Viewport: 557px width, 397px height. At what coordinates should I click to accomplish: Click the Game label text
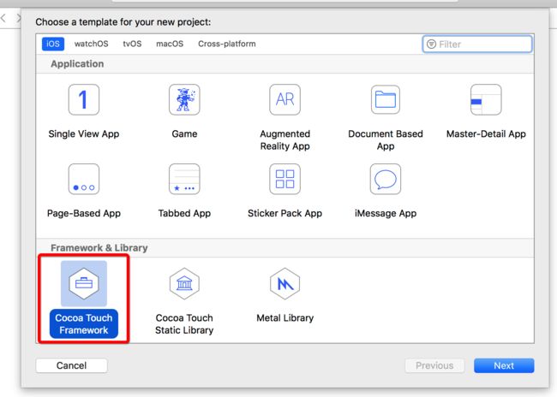(184, 133)
